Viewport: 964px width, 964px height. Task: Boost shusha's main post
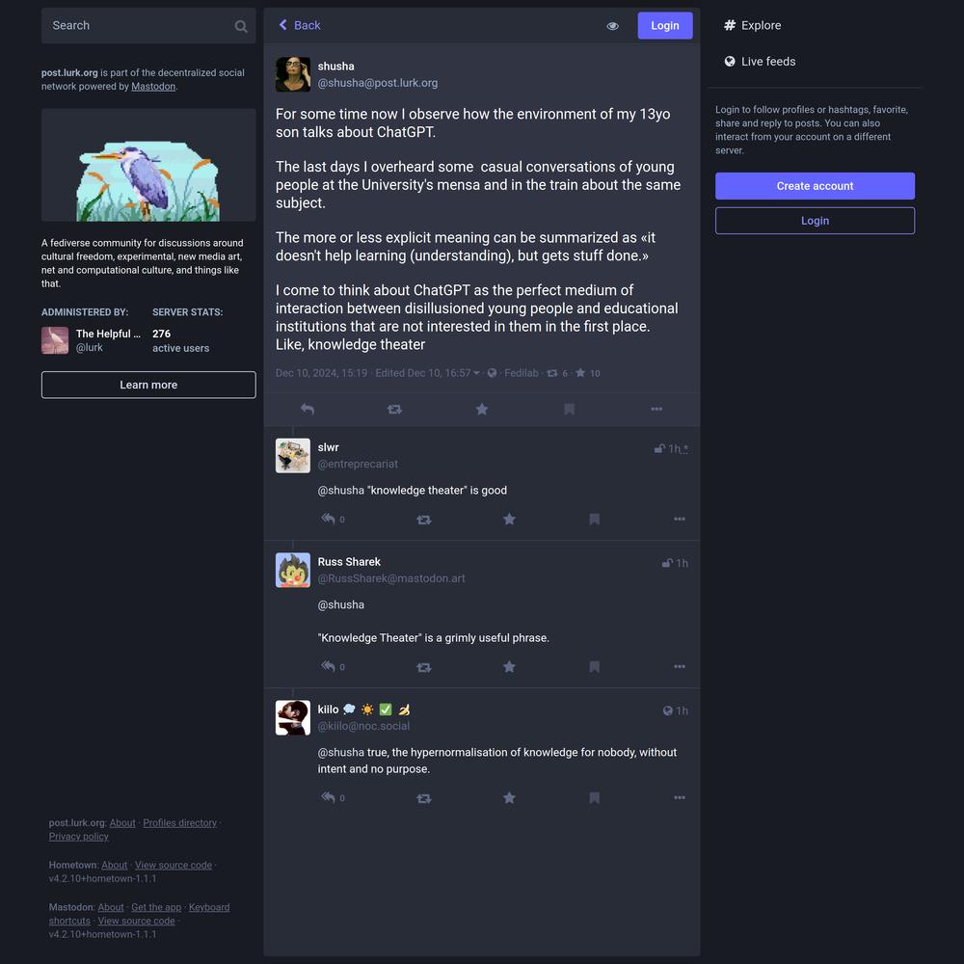[394, 409]
